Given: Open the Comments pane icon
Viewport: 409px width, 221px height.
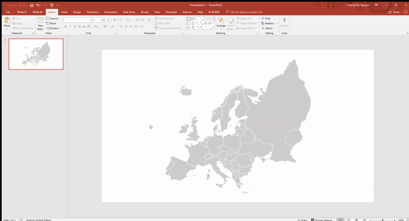Looking at the screenshot, I should tap(405, 12).
